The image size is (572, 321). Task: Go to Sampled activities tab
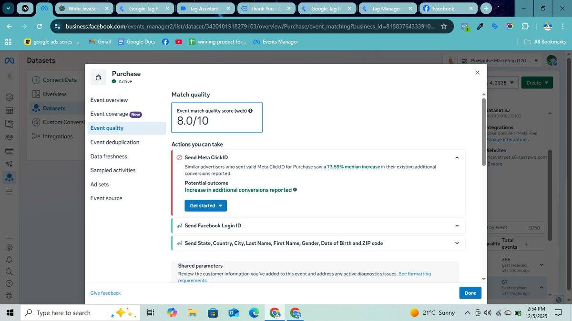point(113,170)
